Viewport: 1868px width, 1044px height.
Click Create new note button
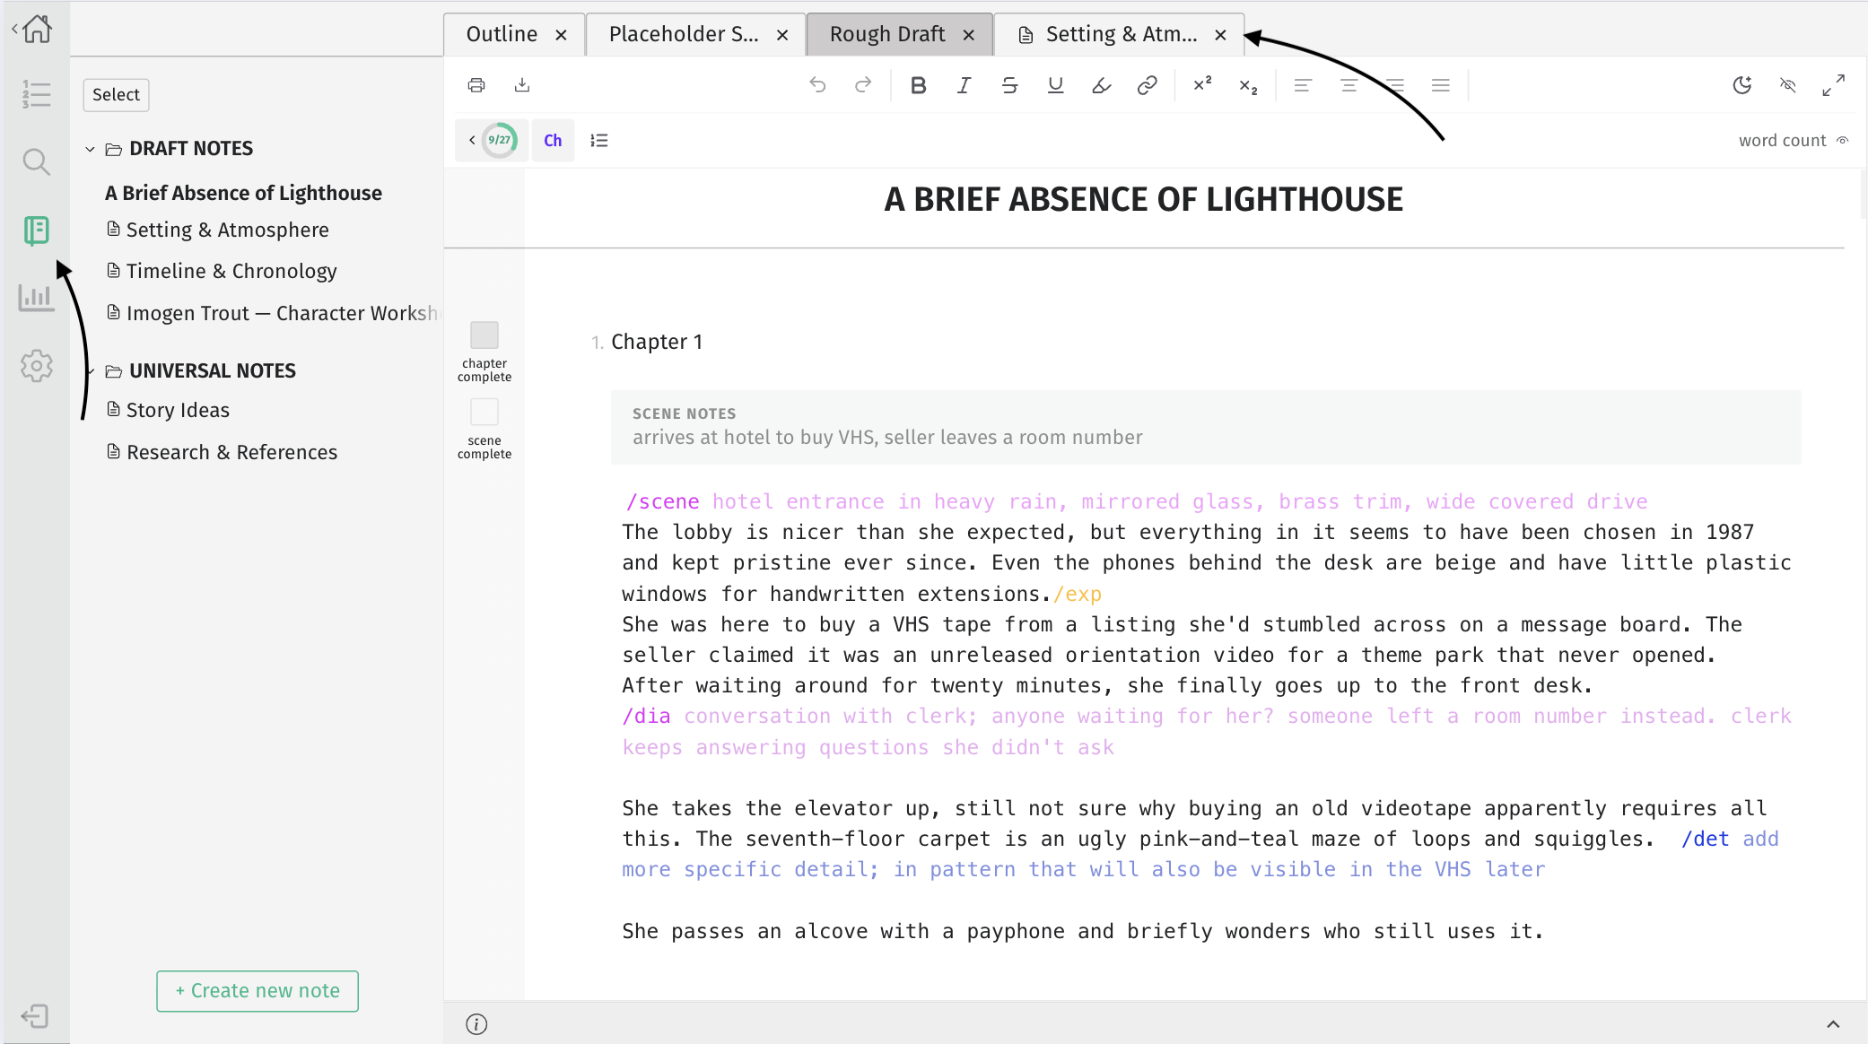[258, 991]
